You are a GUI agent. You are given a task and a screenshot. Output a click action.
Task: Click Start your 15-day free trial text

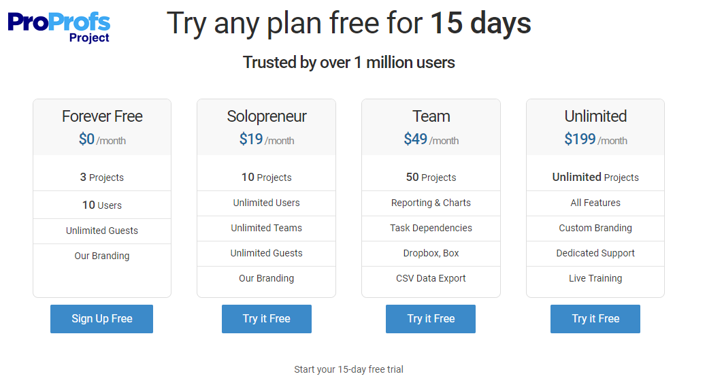[x=348, y=369]
